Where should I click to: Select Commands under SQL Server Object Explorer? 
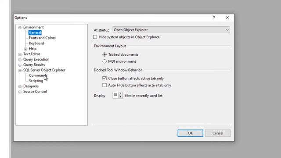point(38,75)
